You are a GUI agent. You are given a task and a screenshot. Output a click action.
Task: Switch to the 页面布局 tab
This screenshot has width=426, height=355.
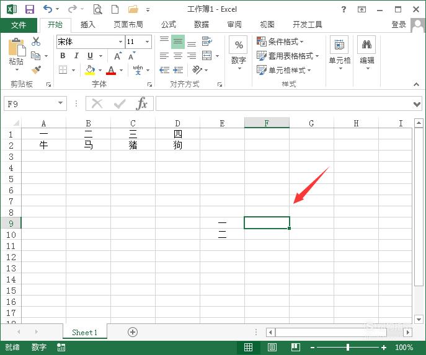point(128,25)
